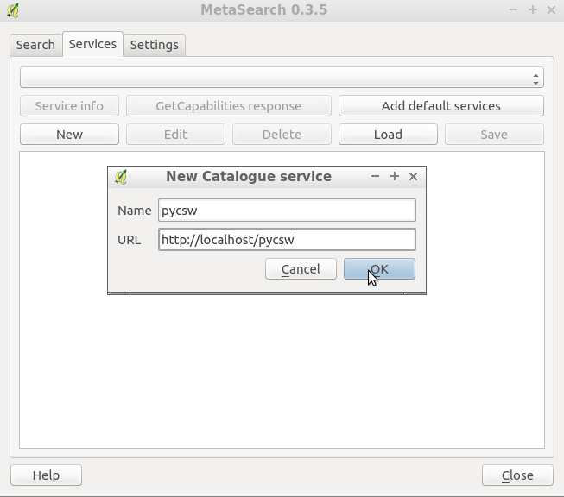The width and height of the screenshot is (564, 497).
Task: Open the Settings tab
Action: coord(155,45)
